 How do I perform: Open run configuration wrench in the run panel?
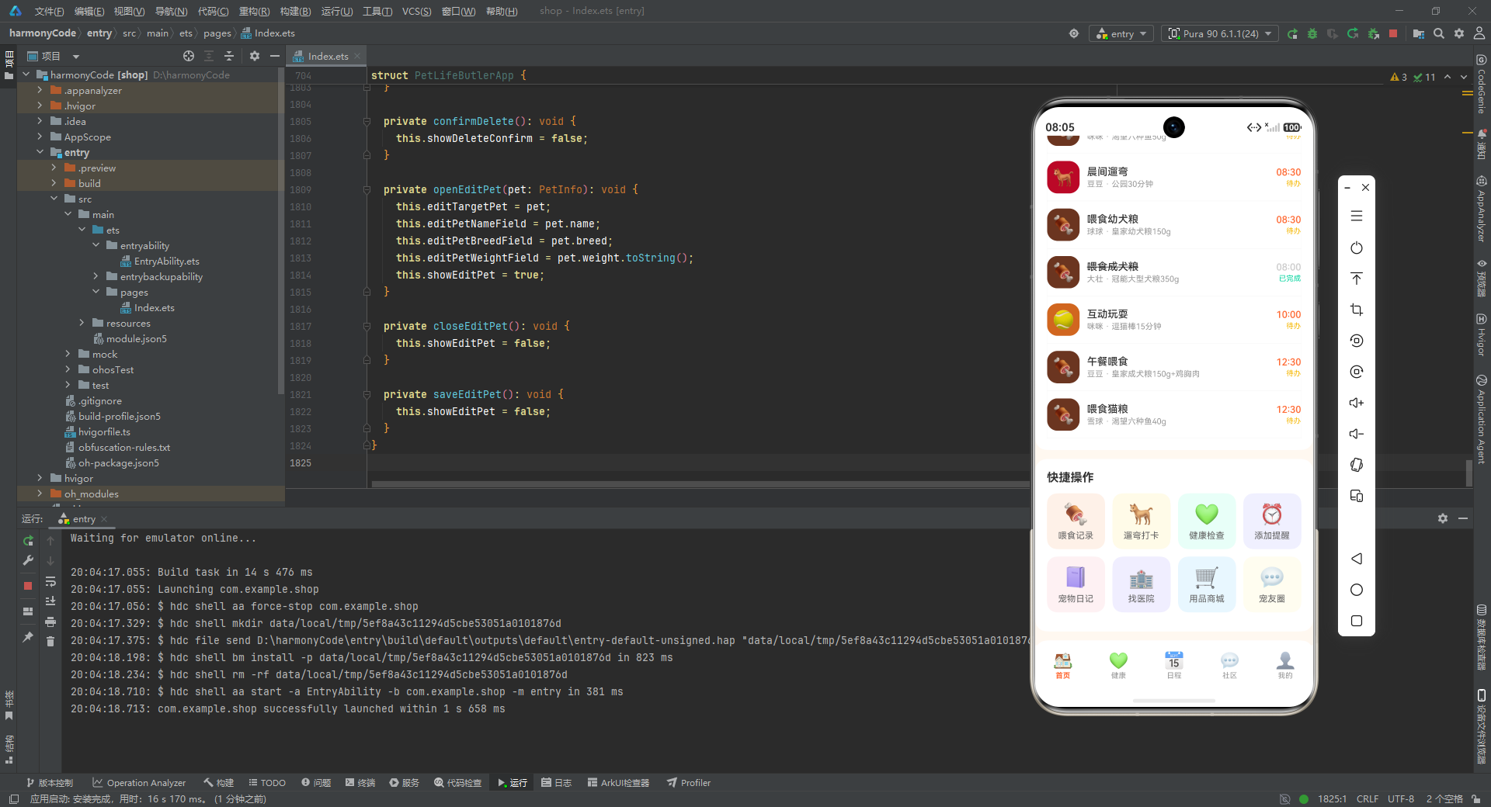coord(28,560)
